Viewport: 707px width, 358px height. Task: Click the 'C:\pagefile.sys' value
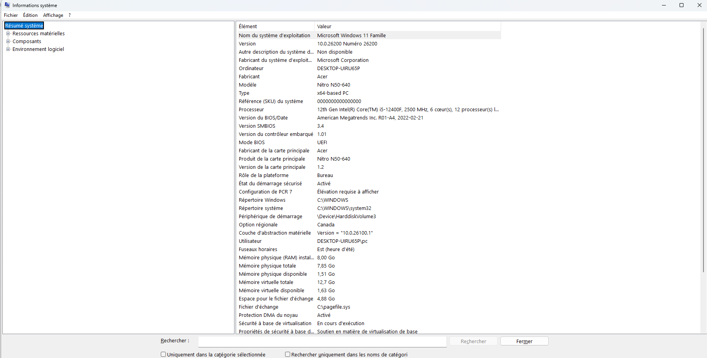click(x=334, y=307)
